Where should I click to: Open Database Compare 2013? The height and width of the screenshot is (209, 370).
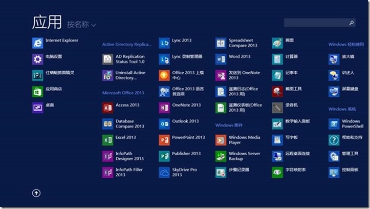coord(123,124)
